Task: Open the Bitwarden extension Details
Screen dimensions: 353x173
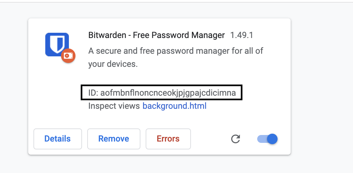Action: (x=57, y=139)
